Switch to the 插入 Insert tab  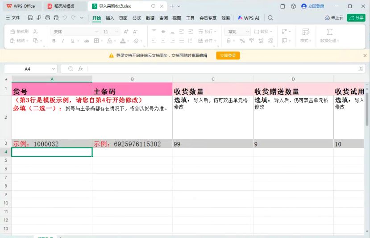click(x=110, y=18)
